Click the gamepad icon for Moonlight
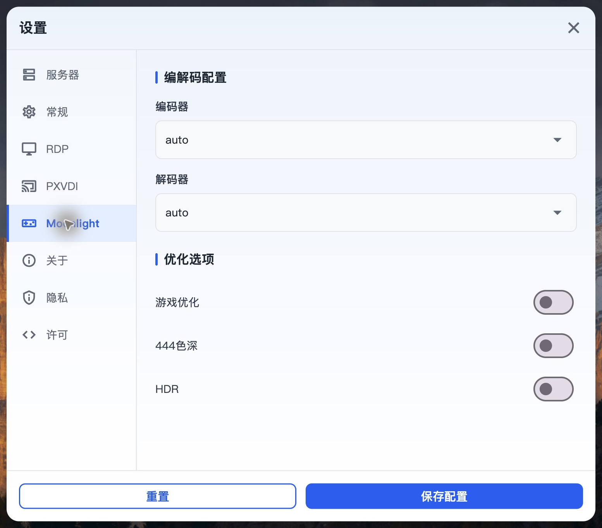Image resolution: width=602 pixels, height=528 pixels. point(29,223)
